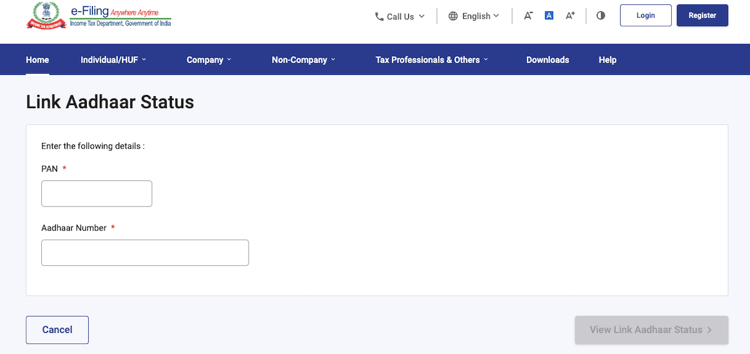Reset to default font size A icon
This screenshot has width=750, height=354.
pos(549,16)
